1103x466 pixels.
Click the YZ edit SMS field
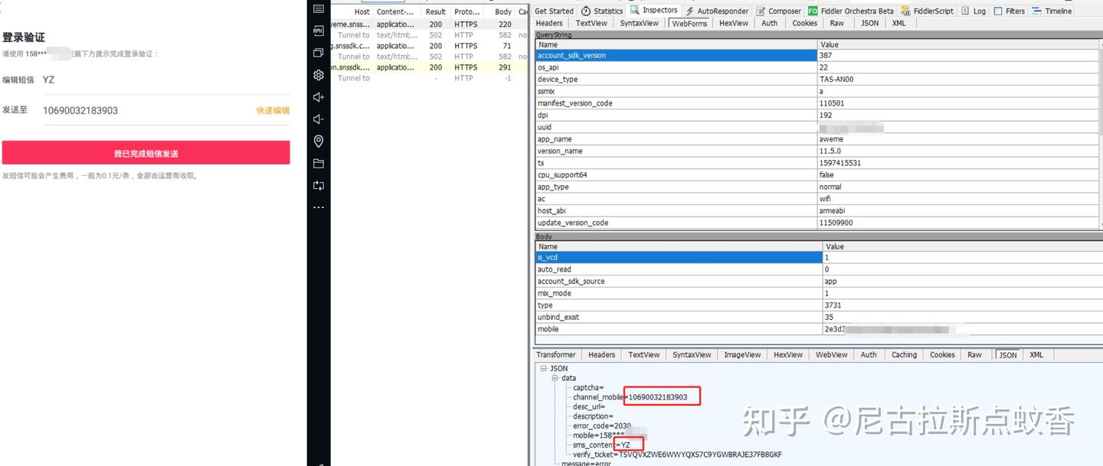[x=165, y=80]
